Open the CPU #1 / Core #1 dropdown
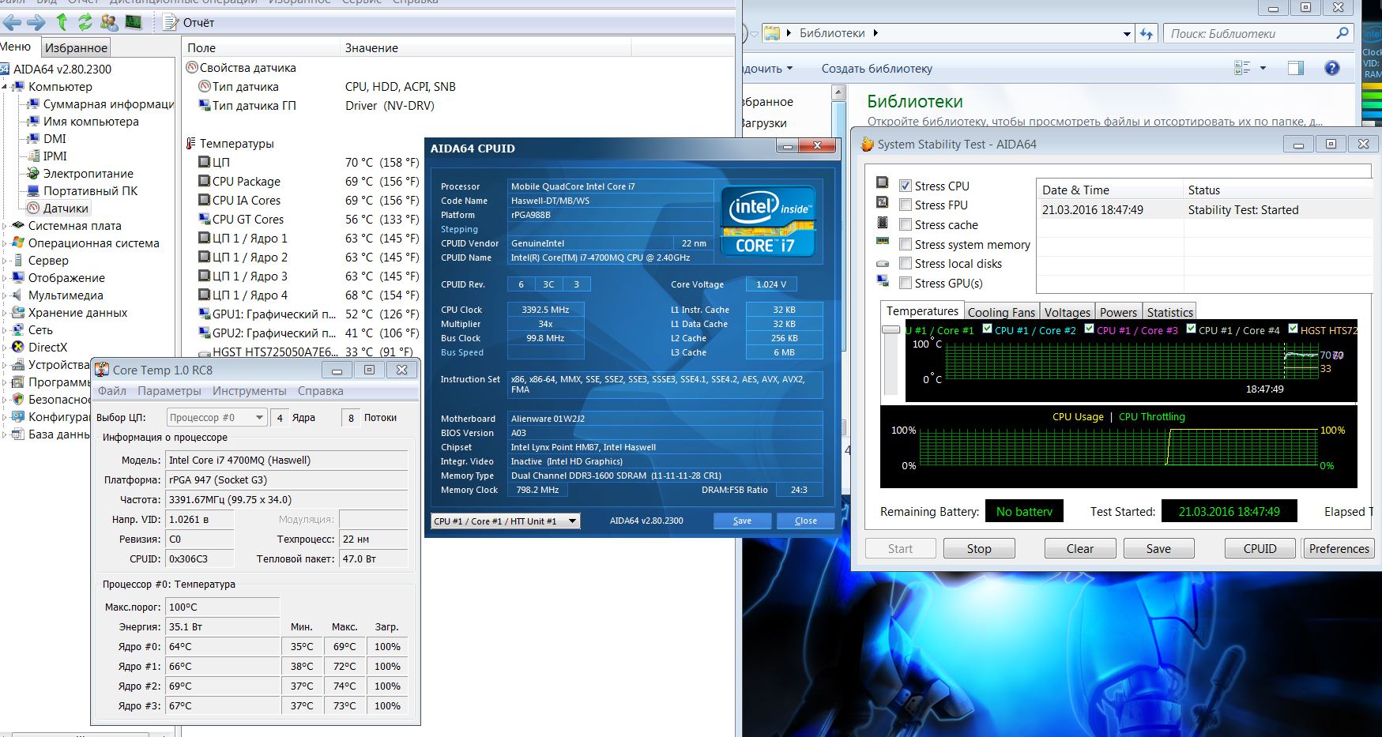Image resolution: width=1382 pixels, height=737 pixels. point(506,521)
